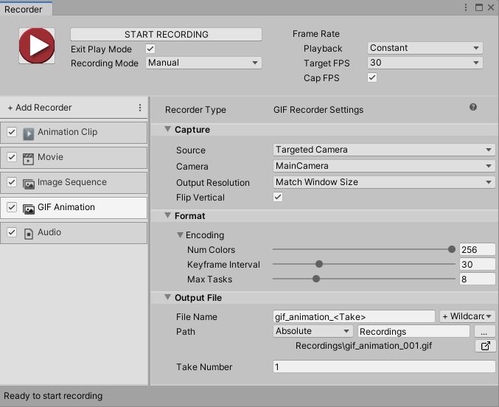Toggle Exit Play Mode checkbox

[x=150, y=49]
